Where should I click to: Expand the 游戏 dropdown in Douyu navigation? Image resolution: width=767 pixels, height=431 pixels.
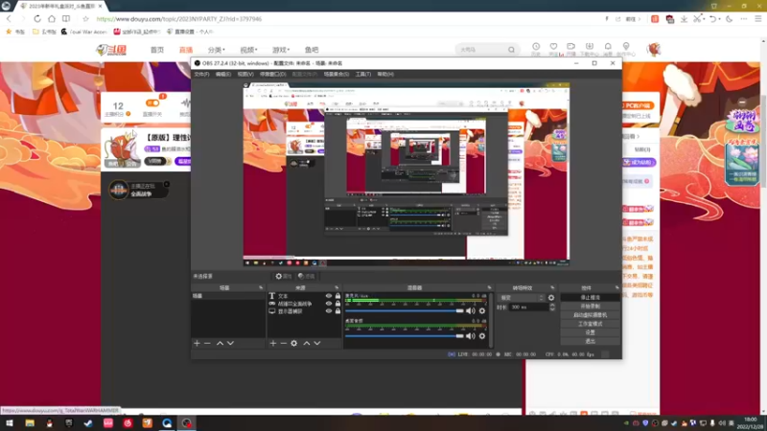pyautogui.click(x=281, y=50)
